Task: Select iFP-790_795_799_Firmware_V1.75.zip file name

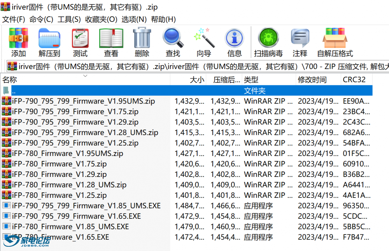Action: point(75,111)
